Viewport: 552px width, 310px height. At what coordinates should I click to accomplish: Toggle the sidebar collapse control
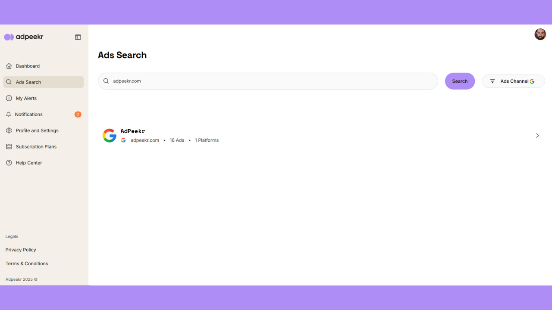point(78,37)
